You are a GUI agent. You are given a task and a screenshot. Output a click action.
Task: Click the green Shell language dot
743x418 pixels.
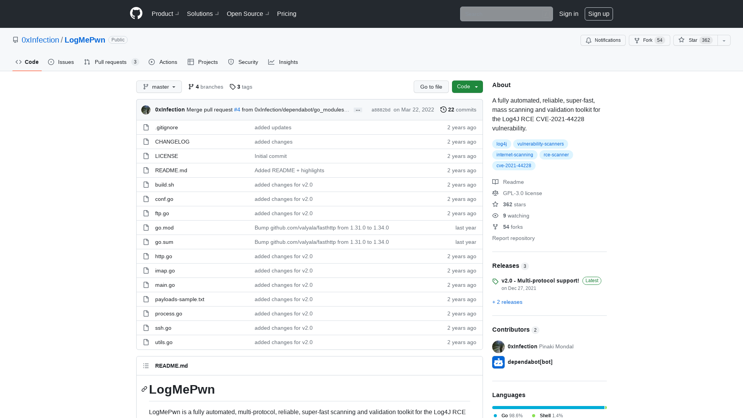coord(534,416)
